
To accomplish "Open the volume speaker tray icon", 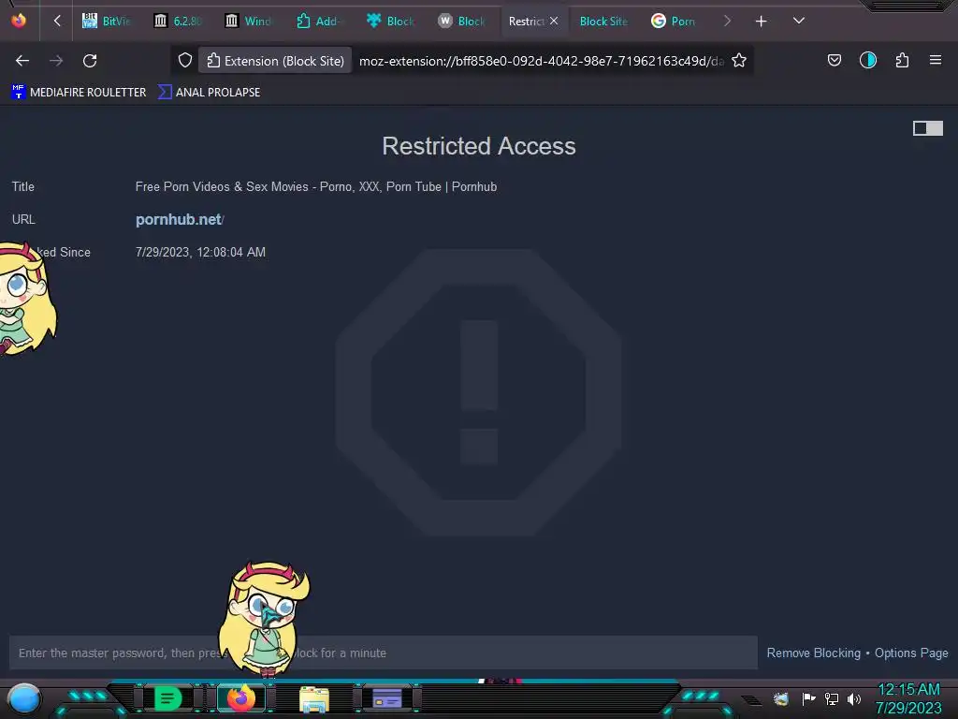I will pyautogui.click(x=853, y=698).
